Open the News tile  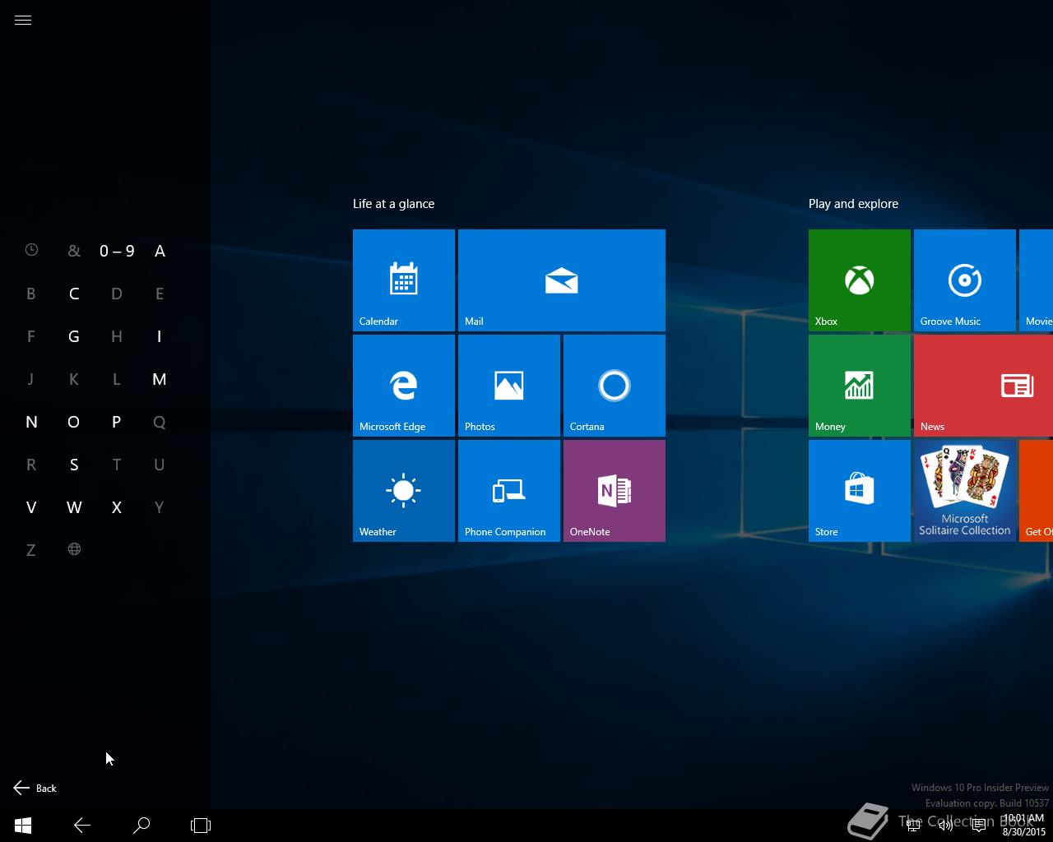point(983,386)
